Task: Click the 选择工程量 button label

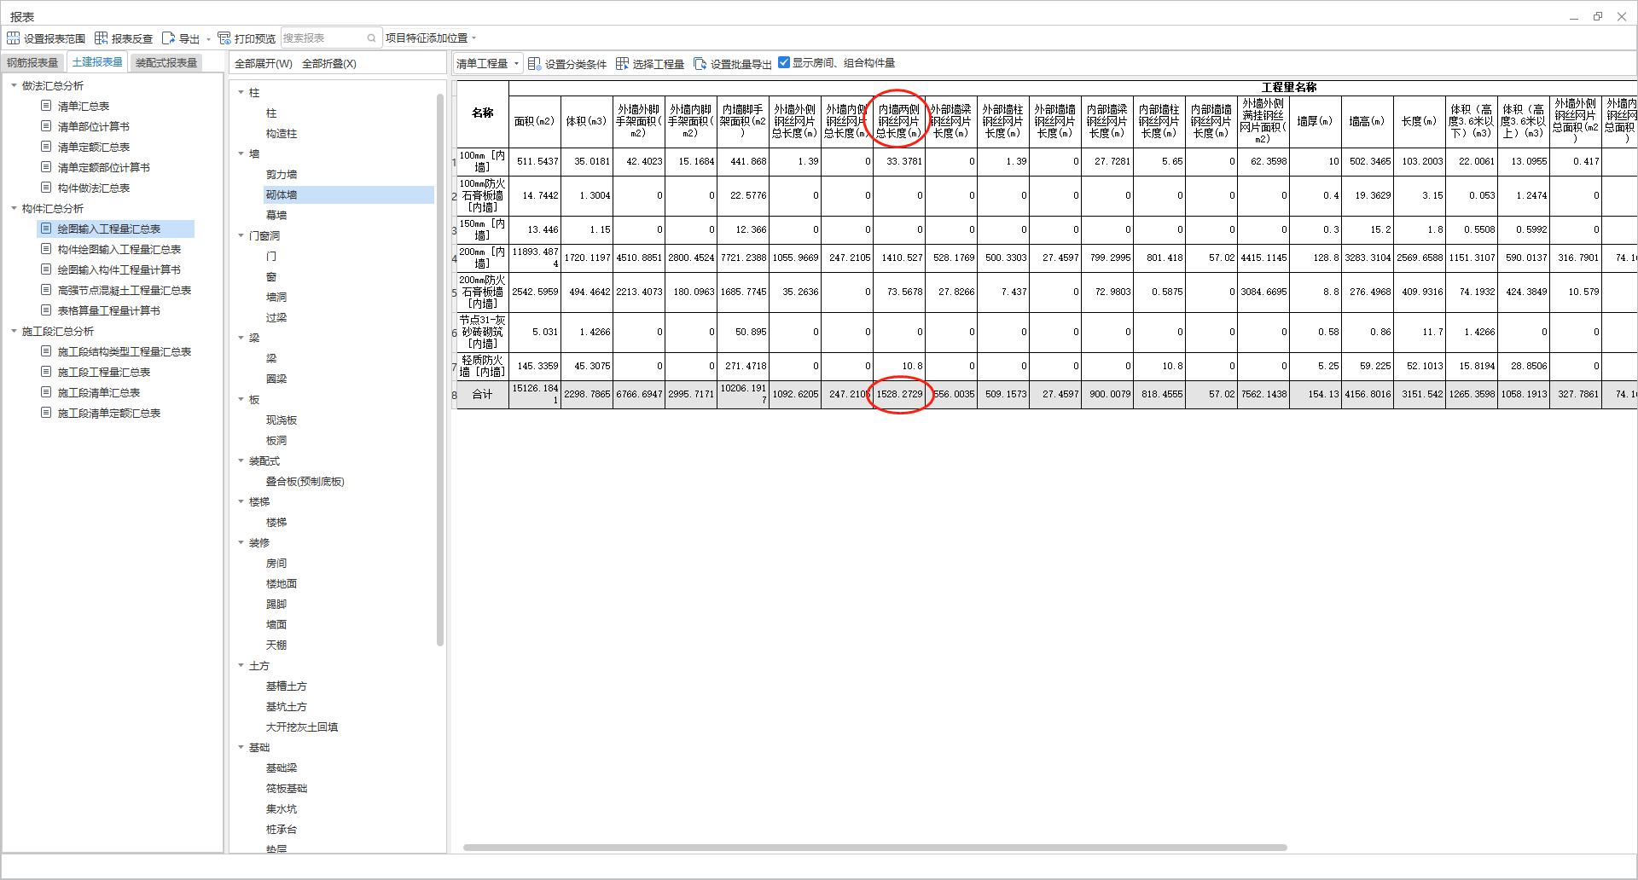Action: tap(659, 64)
